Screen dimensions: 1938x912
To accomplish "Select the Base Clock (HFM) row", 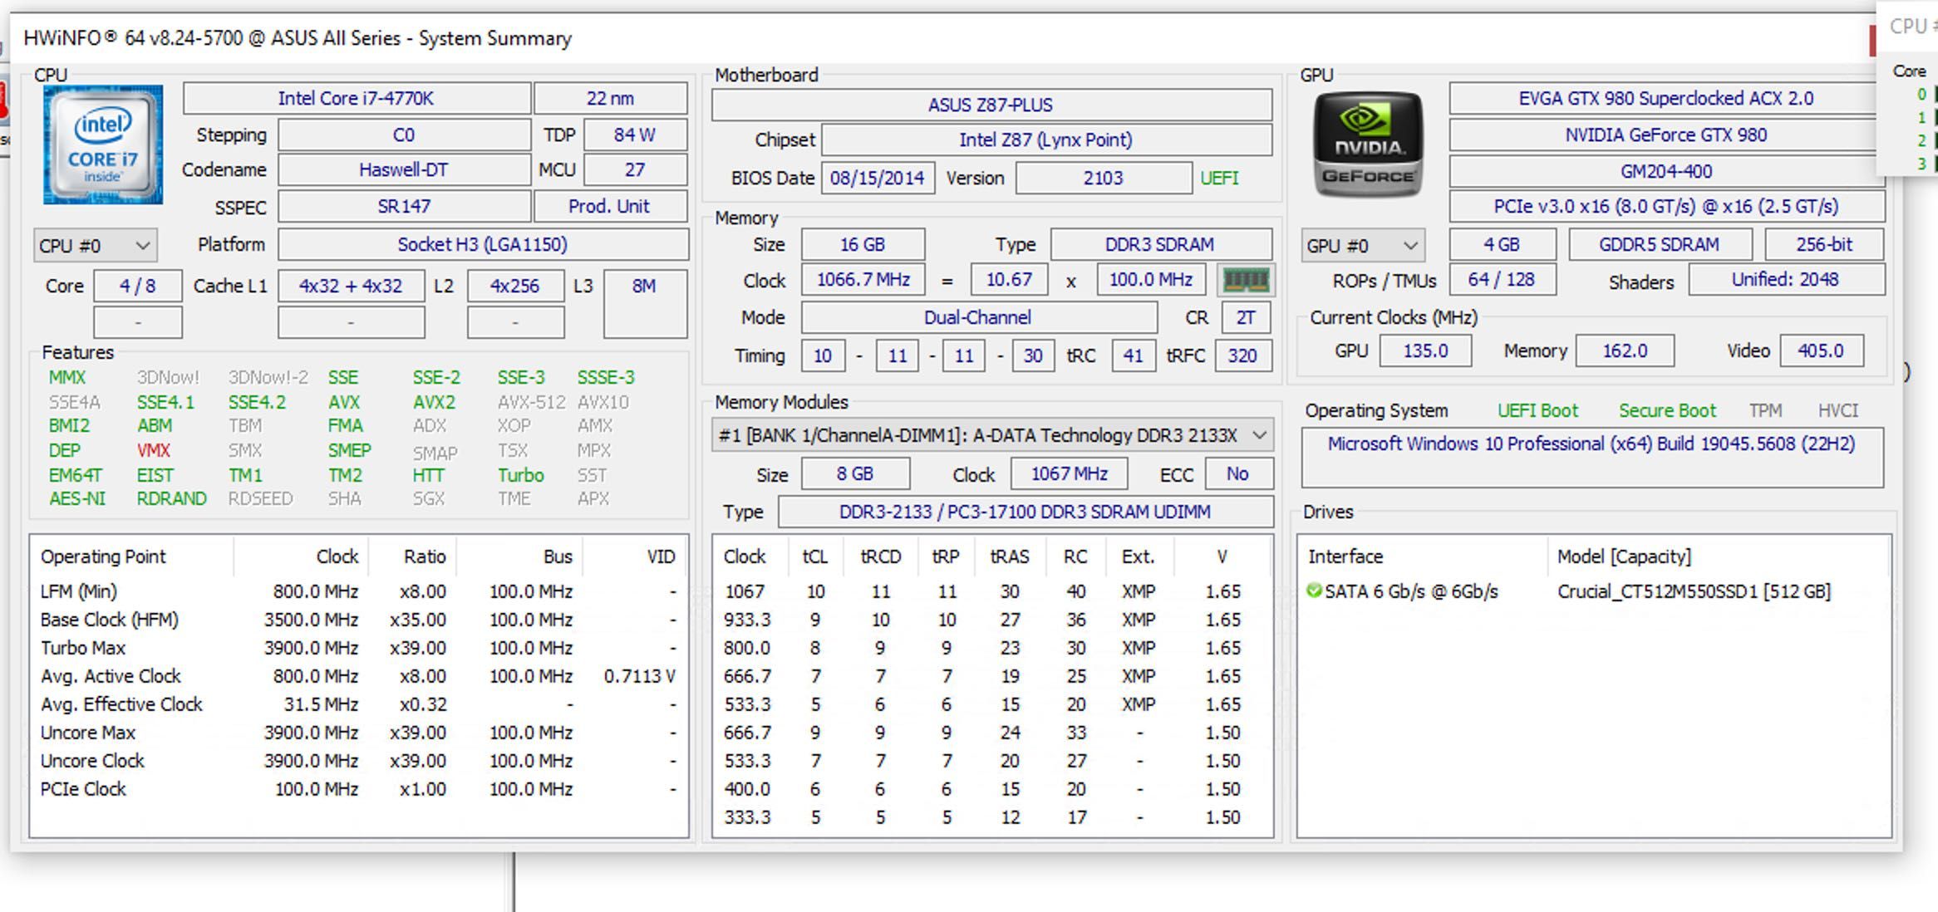I will 359,620.
